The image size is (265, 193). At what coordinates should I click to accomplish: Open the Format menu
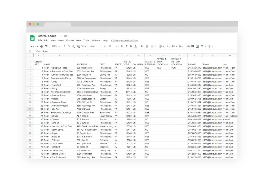point(70,40)
